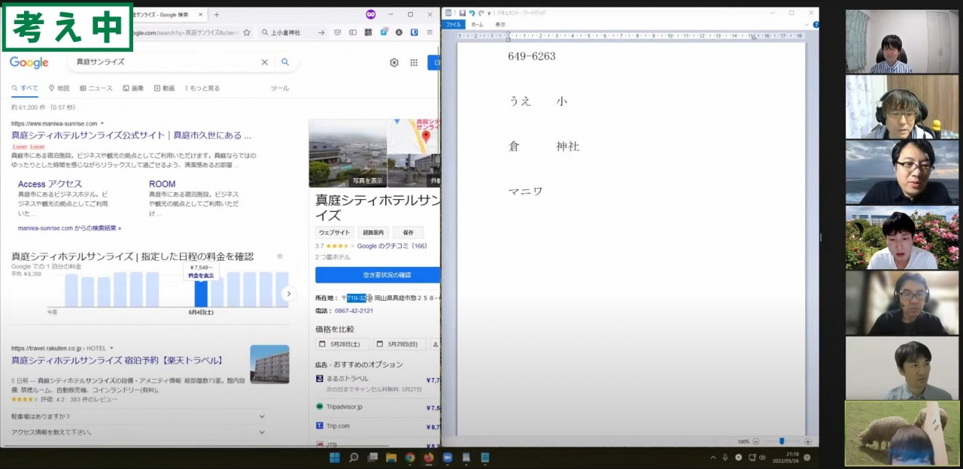Expand もっと見る search options
The width and height of the screenshot is (963, 469).
pyautogui.click(x=202, y=88)
